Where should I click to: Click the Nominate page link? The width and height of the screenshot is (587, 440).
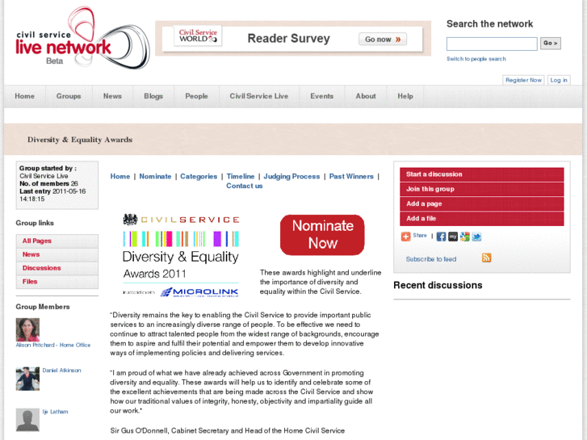coord(155,176)
